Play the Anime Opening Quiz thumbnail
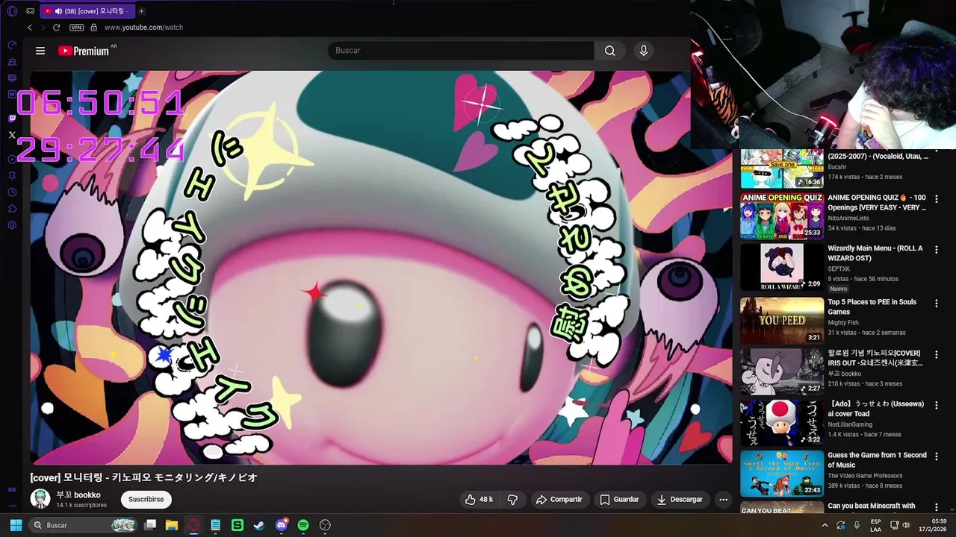 tap(782, 216)
